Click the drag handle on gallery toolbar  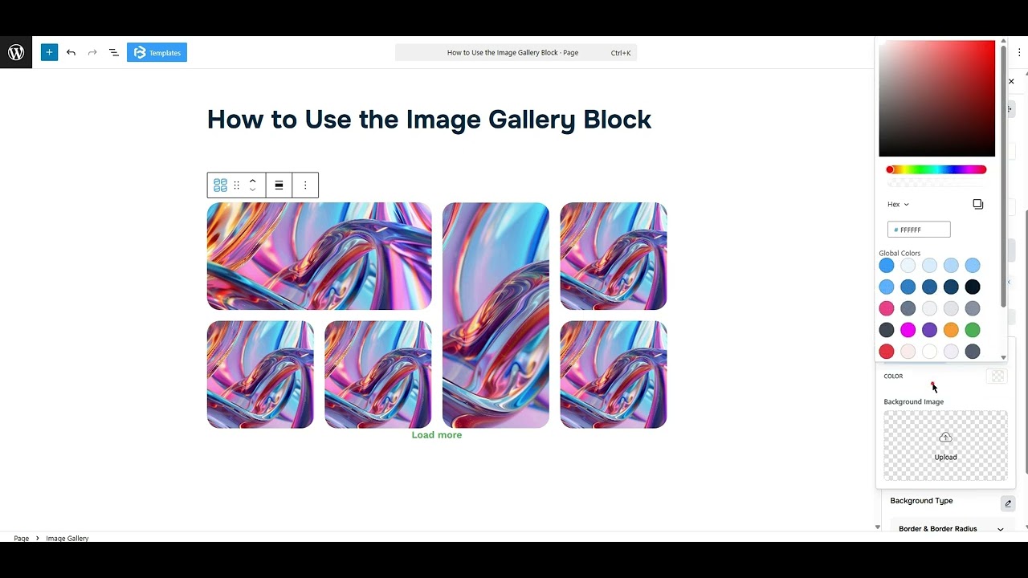pos(237,185)
